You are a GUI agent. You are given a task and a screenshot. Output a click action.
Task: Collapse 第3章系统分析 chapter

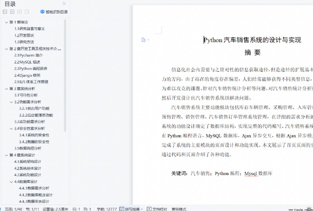(6, 89)
